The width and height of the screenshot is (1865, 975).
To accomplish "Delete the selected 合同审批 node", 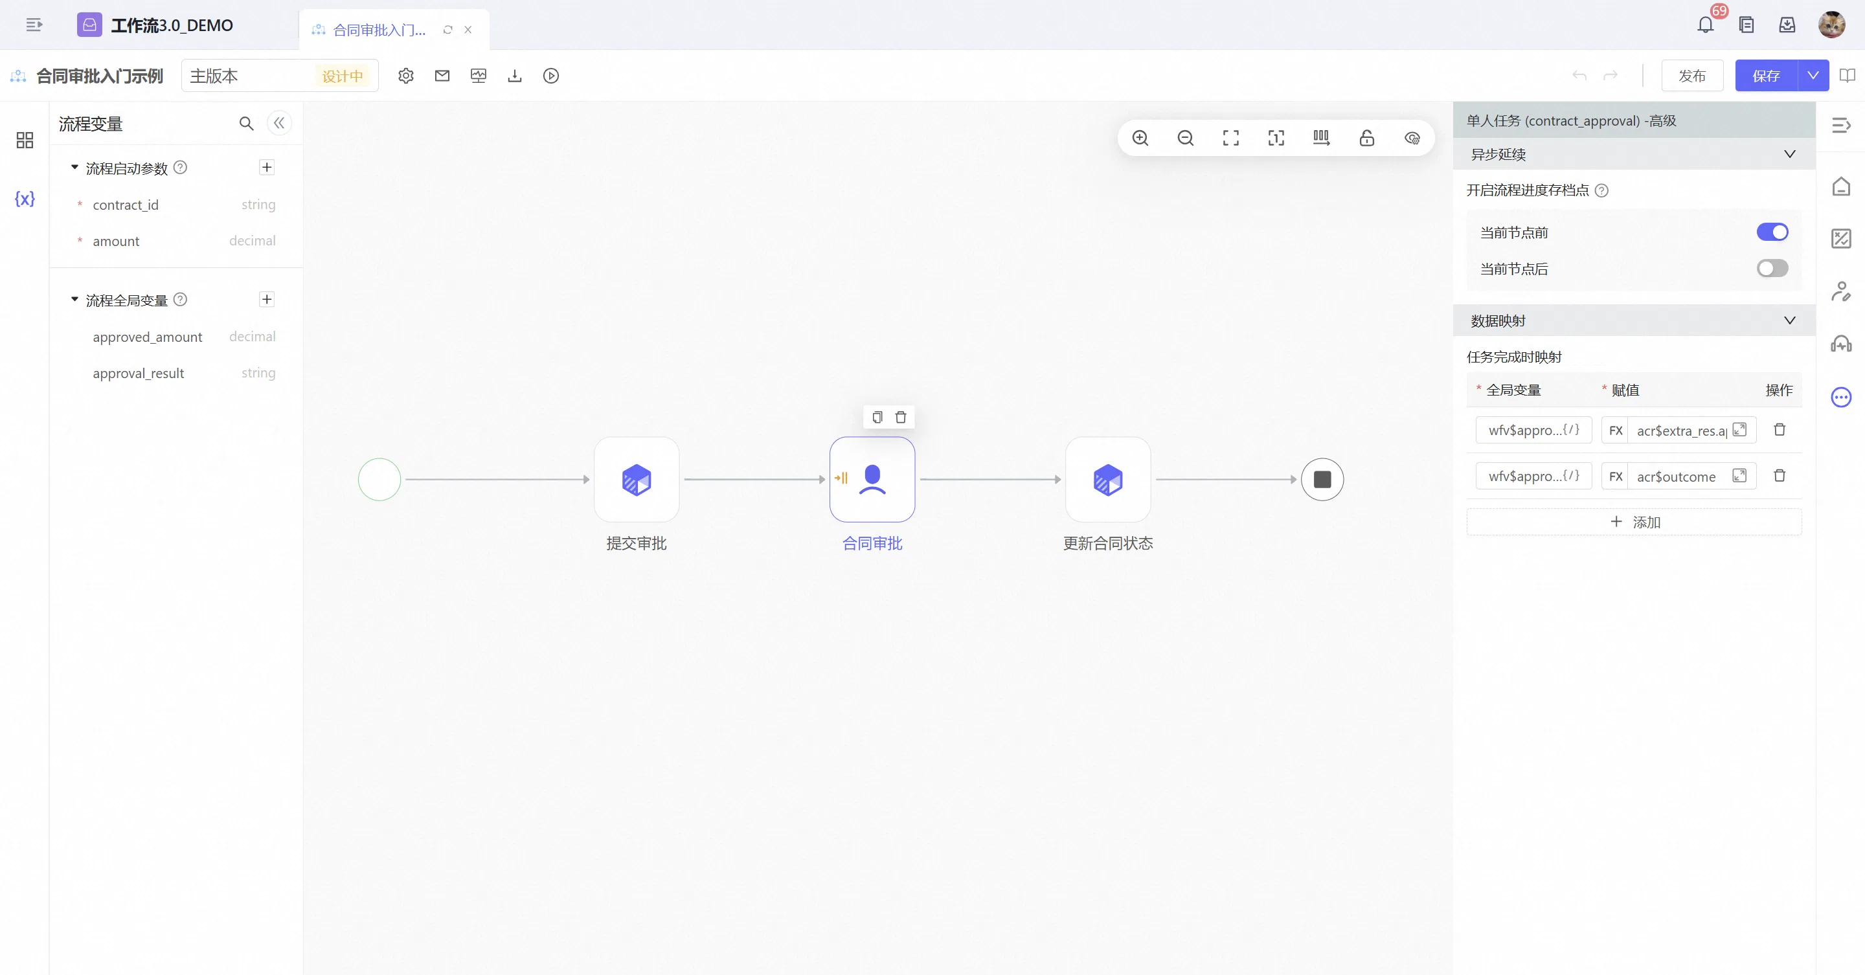I will coord(901,418).
